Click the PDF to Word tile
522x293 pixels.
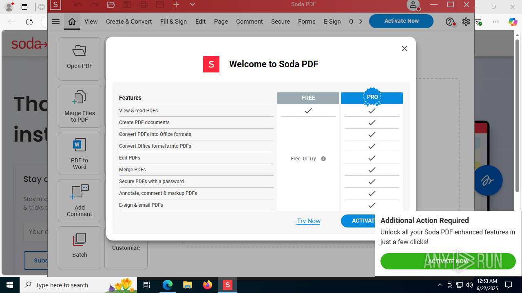point(80,153)
